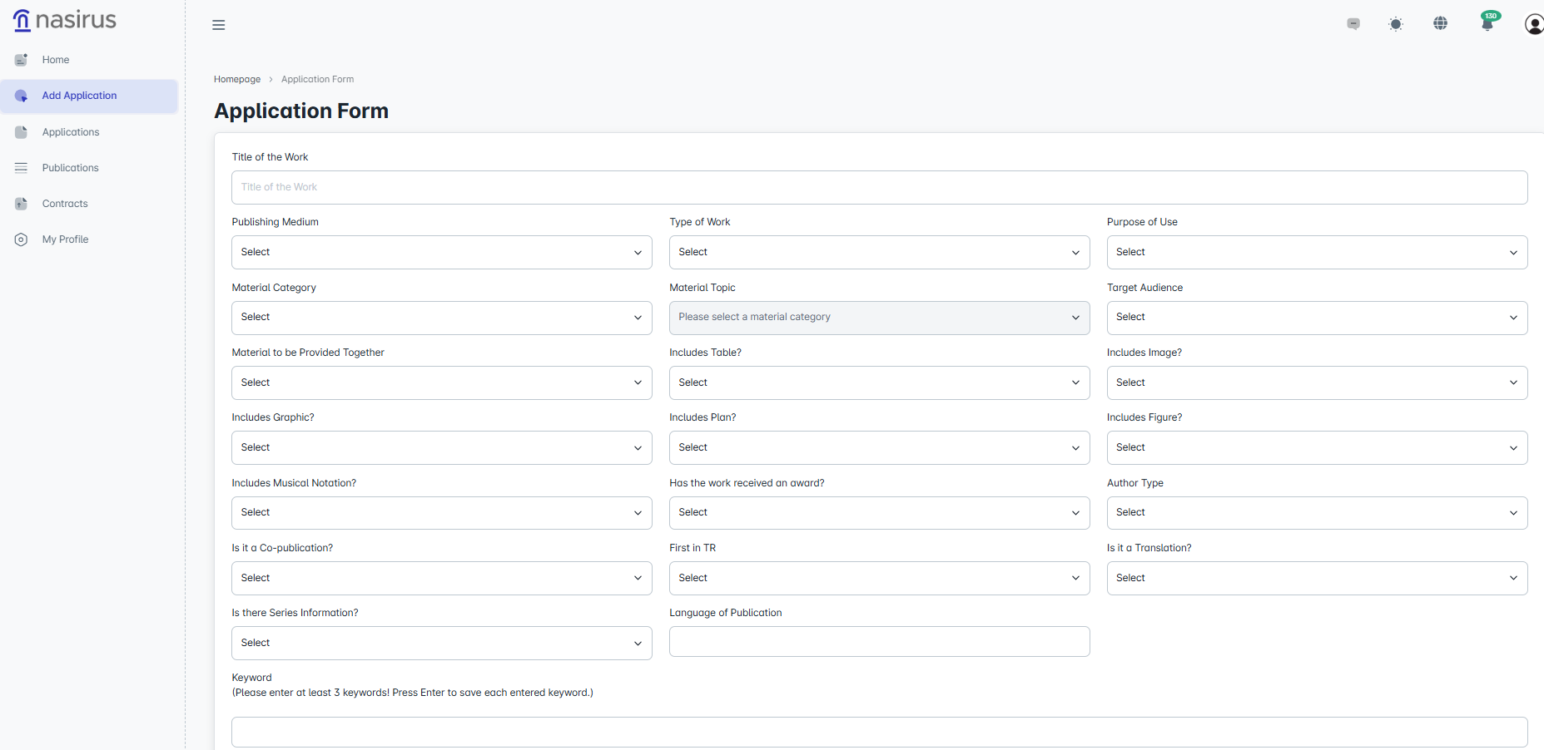Open the Author Type dropdown
Image resolution: width=1544 pixels, height=750 pixels.
coord(1316,513)
